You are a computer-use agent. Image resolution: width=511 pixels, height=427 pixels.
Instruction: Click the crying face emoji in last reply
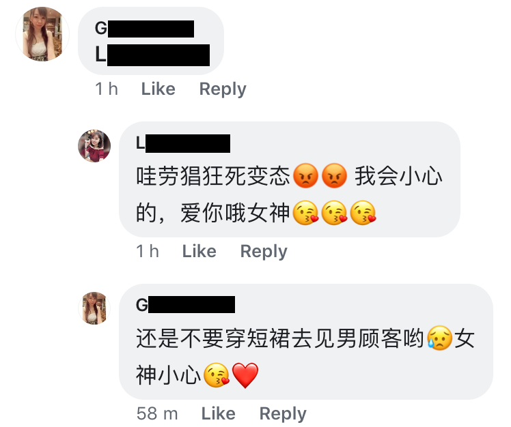coord(440,338)
